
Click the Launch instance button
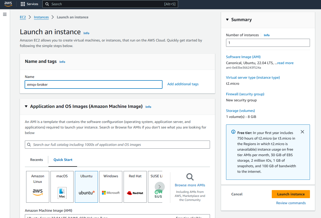click(x=291, y=194)
